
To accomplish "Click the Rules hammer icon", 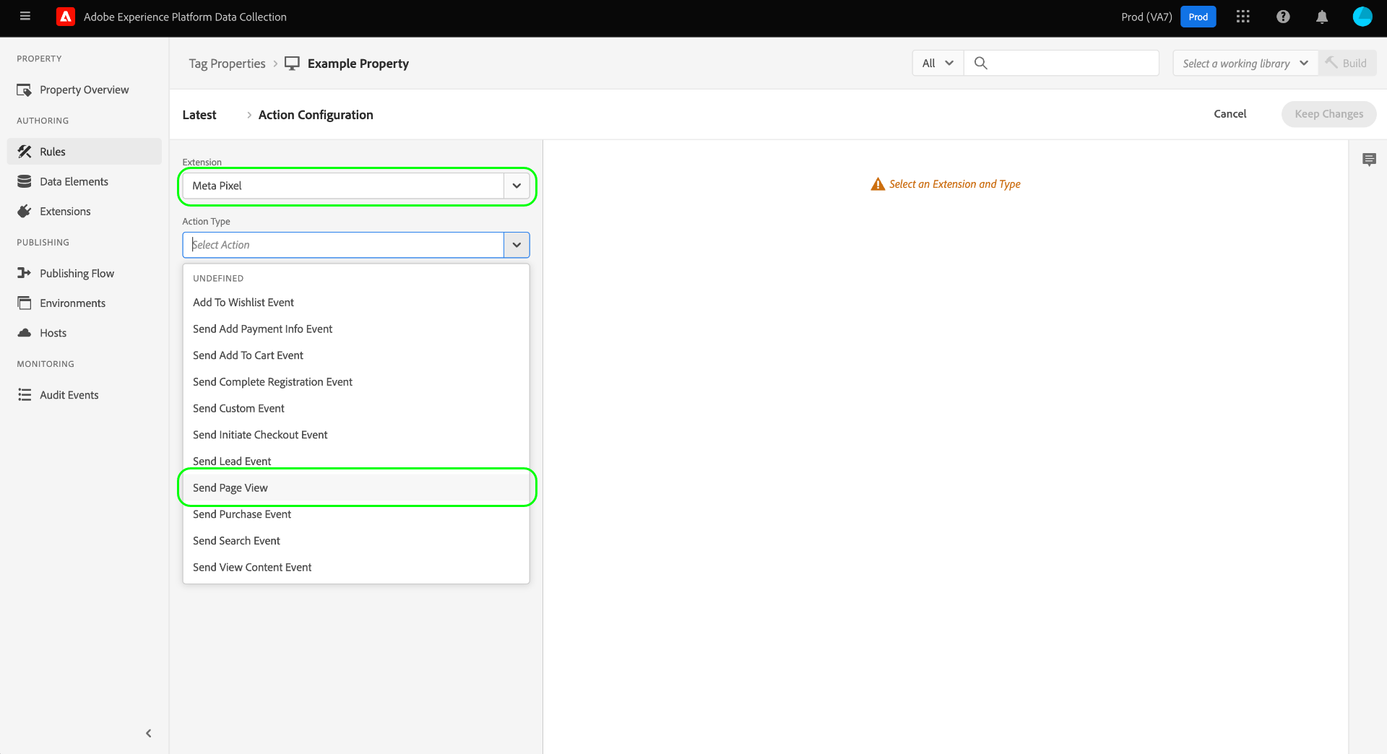I will pyautogui.click(x=25, y=152).
